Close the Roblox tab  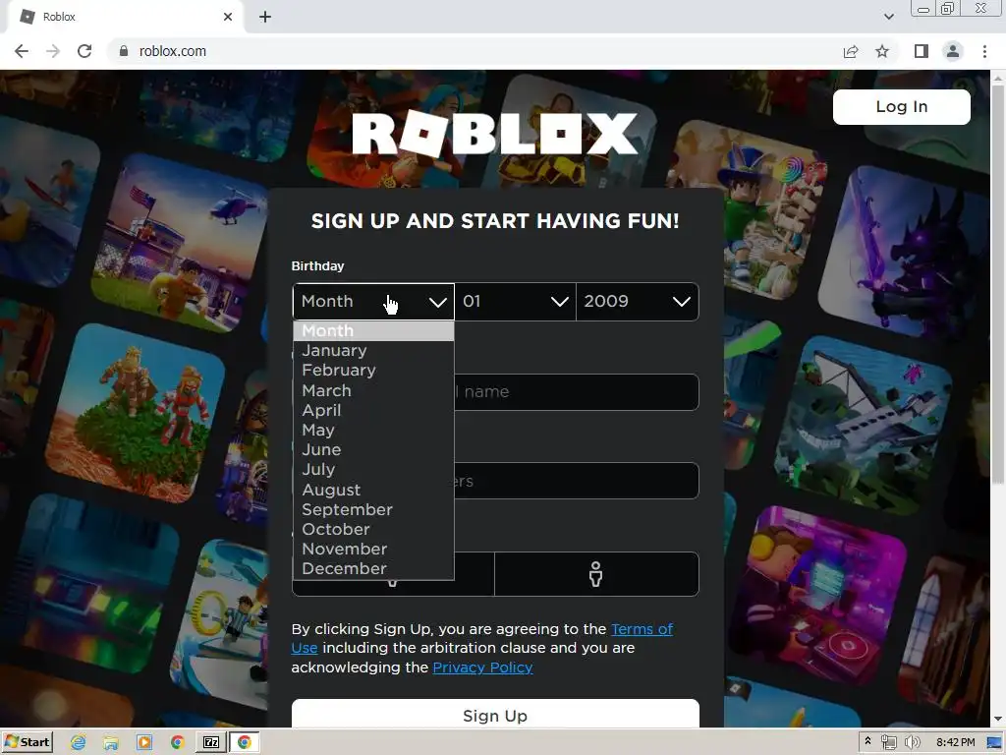(228, 17)
